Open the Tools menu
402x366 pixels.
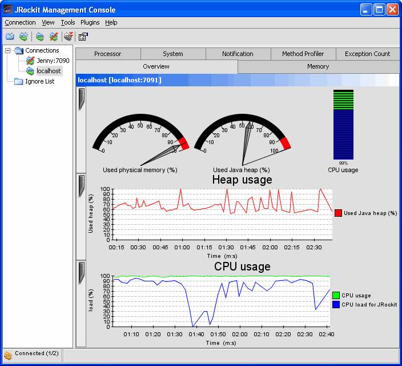(x=68, y=23)
